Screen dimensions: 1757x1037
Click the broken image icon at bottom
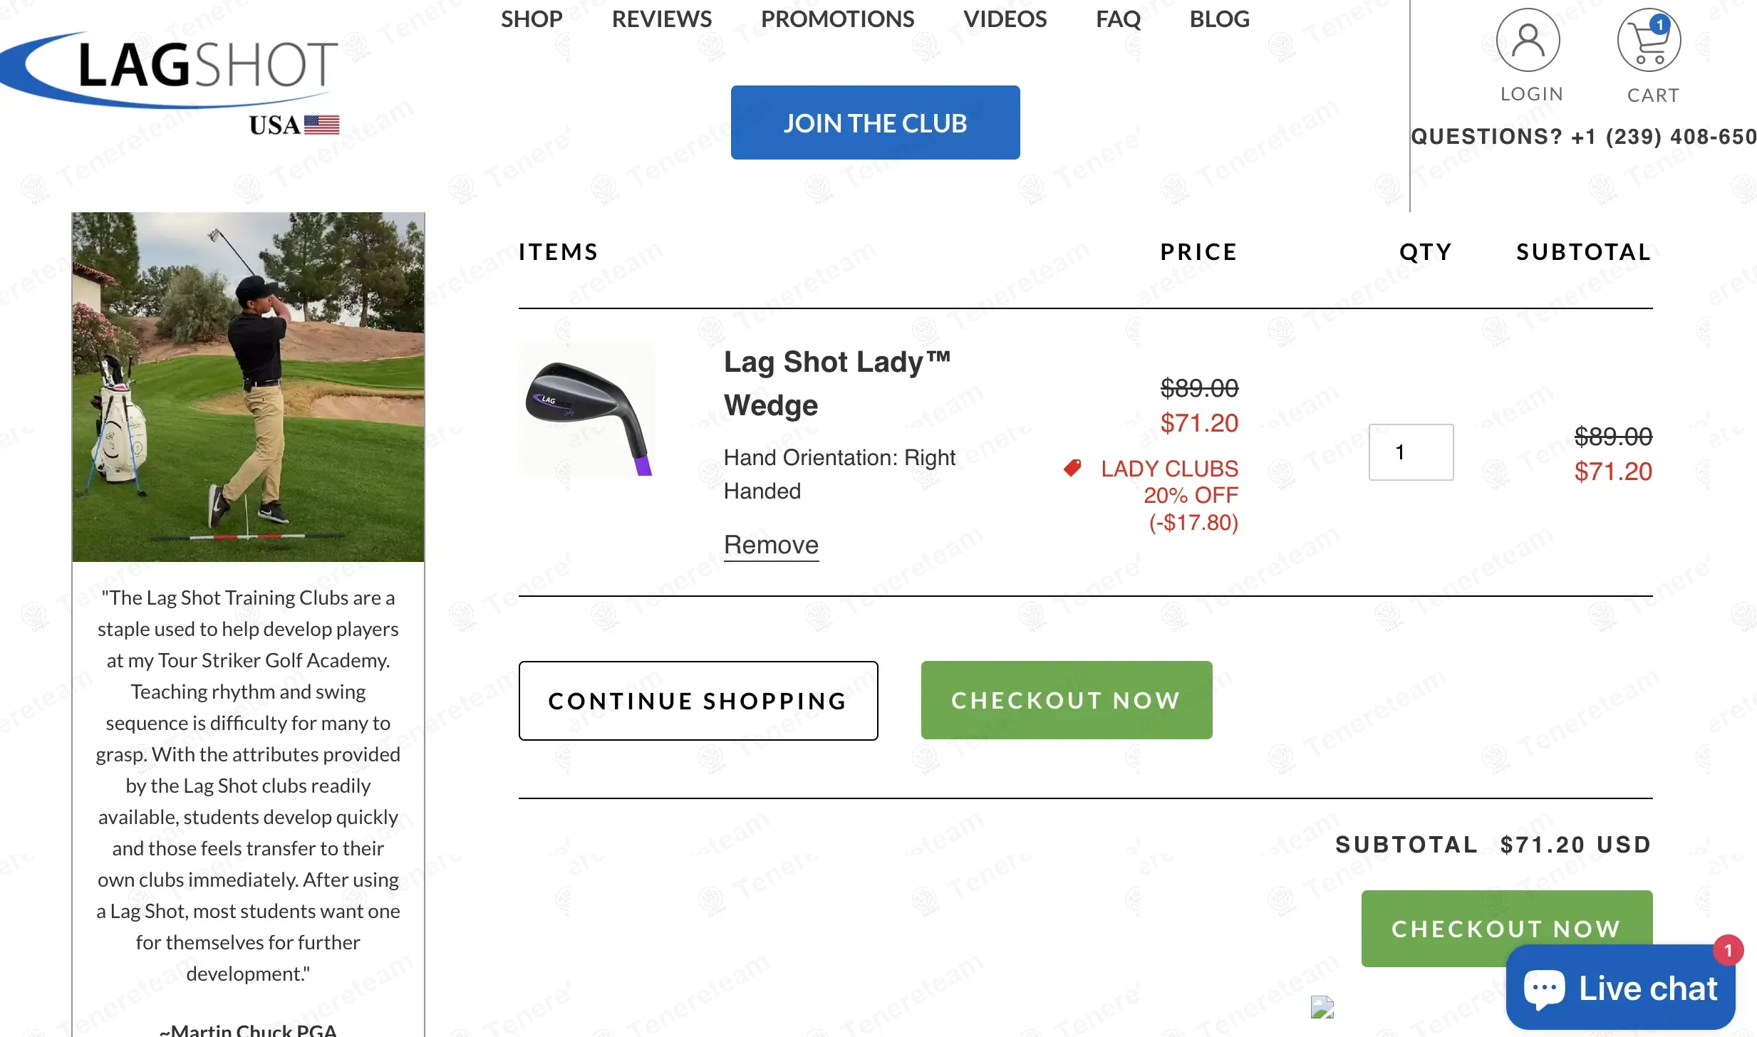click(x=1322, y=1006)
